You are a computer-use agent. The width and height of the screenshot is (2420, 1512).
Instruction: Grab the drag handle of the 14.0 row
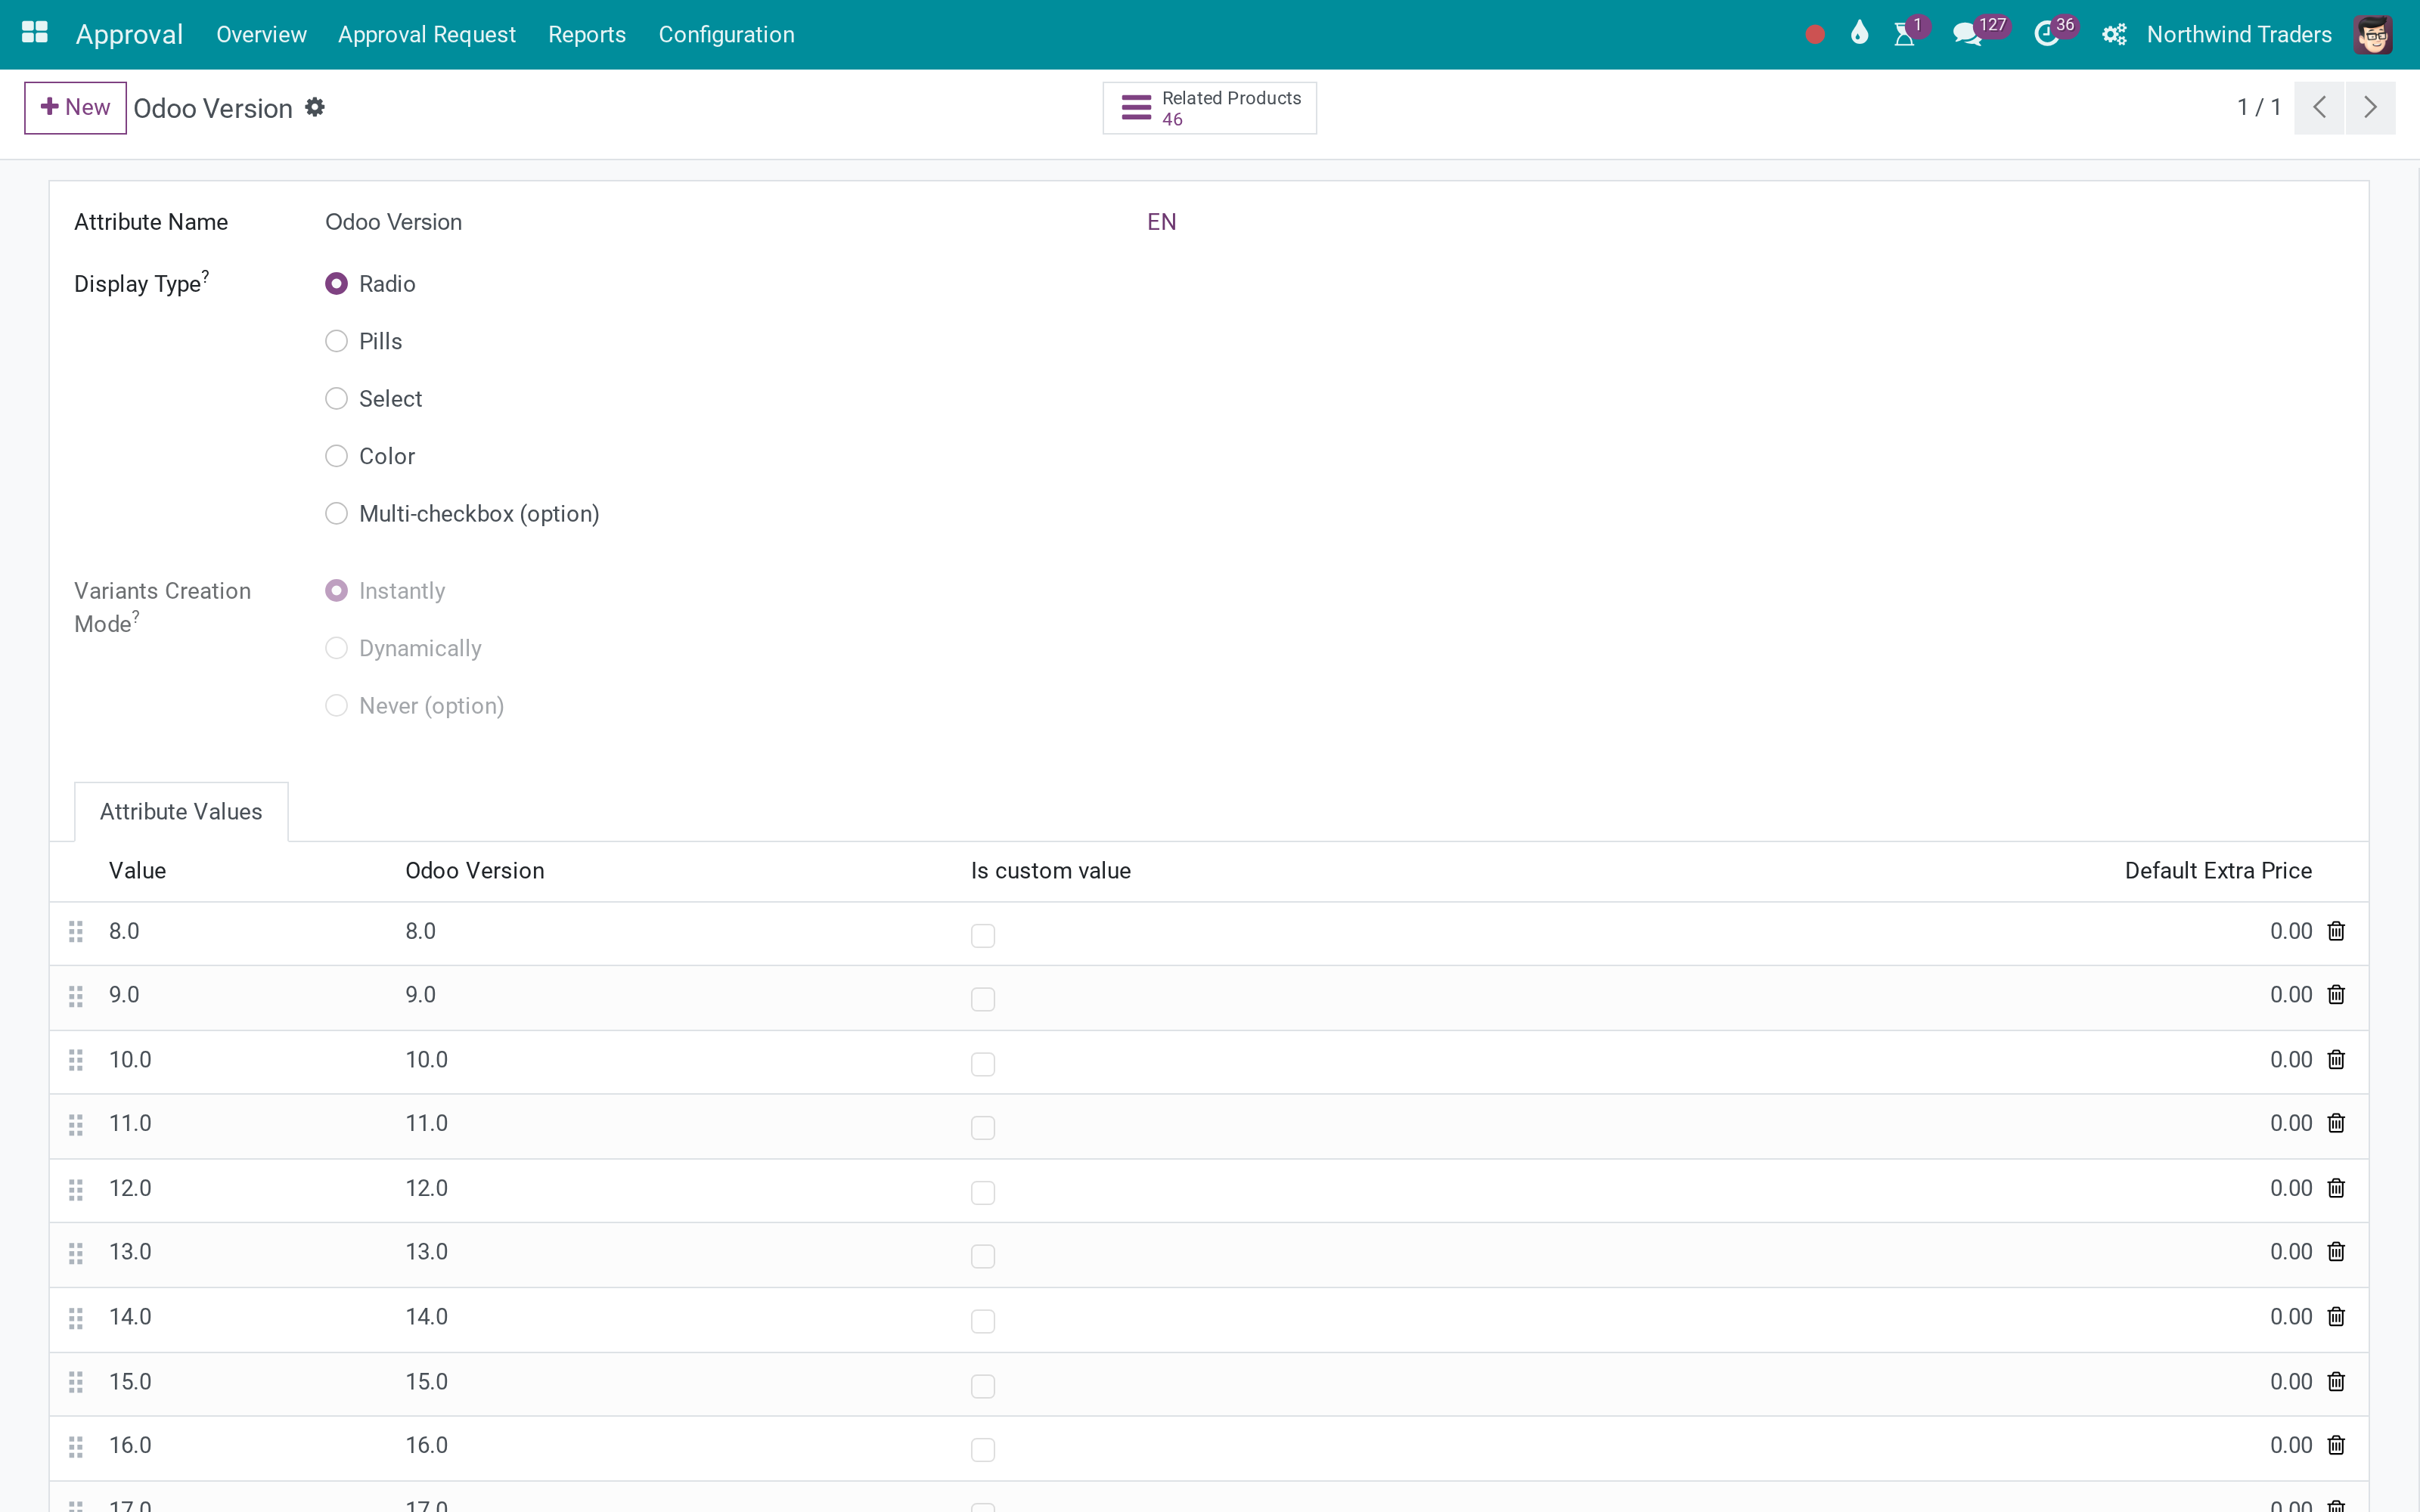(76, 1318)
